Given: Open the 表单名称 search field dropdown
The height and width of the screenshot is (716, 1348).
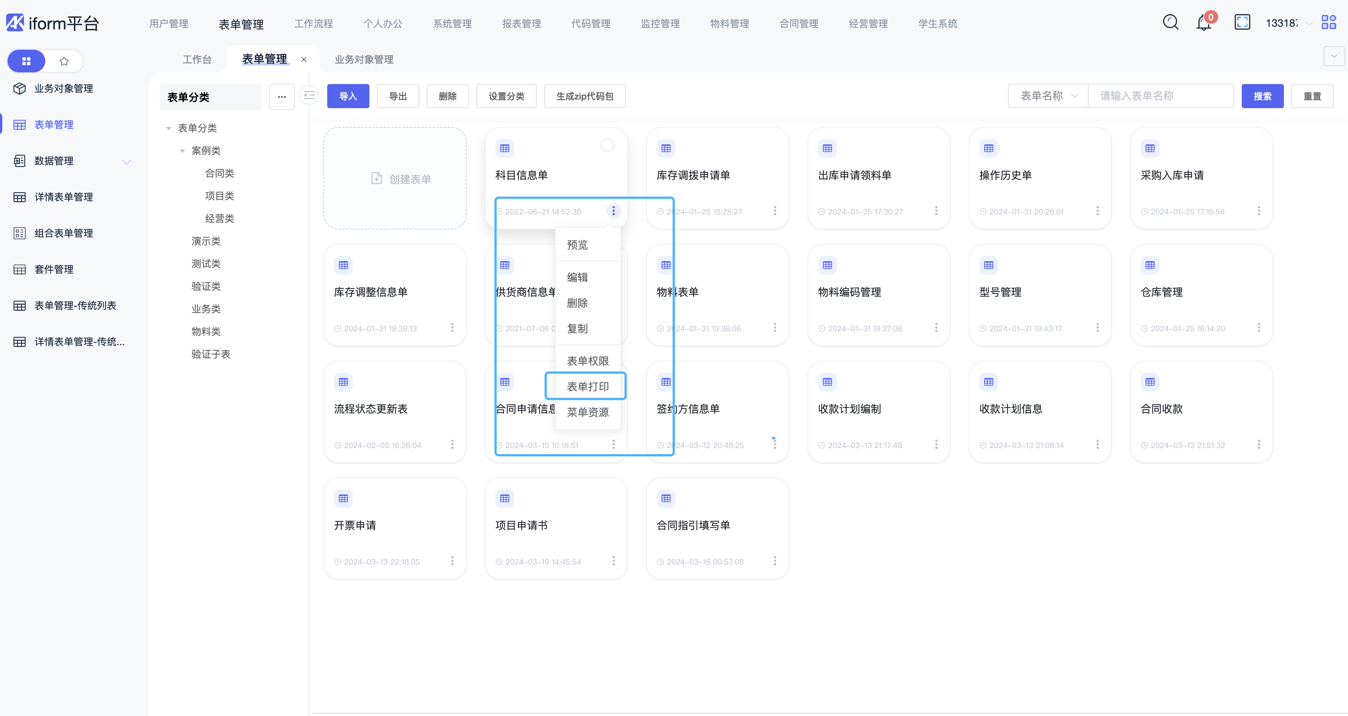Looking at the screenshot, I should (1048, 96).
